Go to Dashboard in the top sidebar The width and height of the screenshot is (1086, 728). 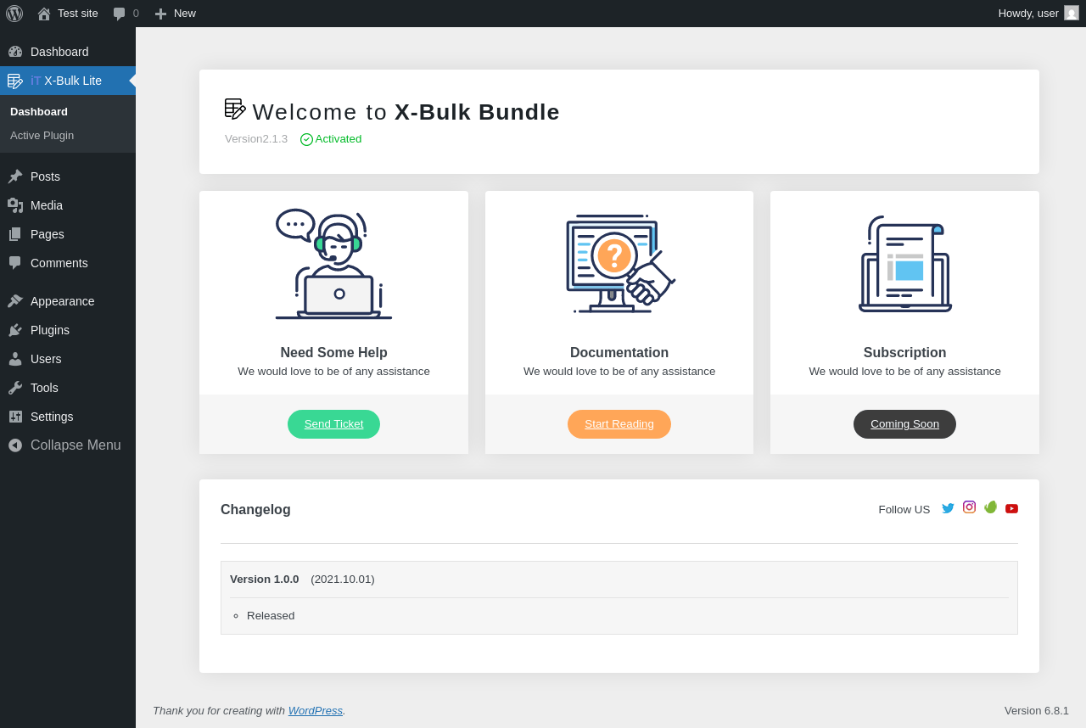pos(68,52)
